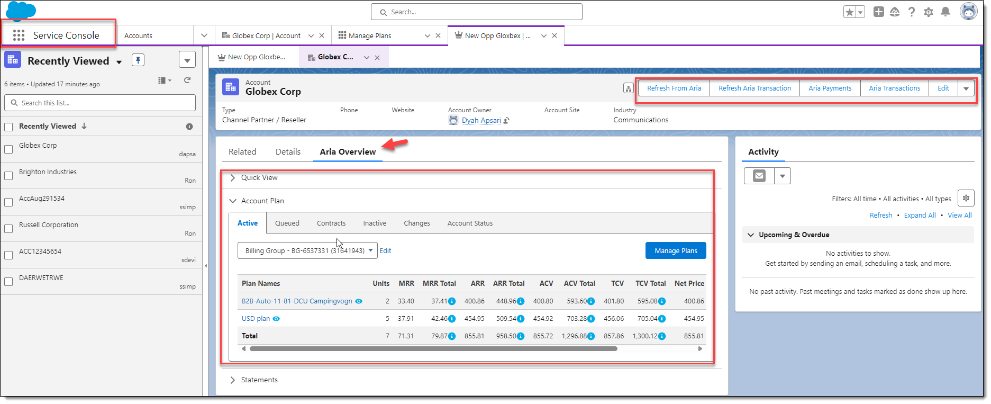Click Edit link beside Billing Group

click(385, 251)
